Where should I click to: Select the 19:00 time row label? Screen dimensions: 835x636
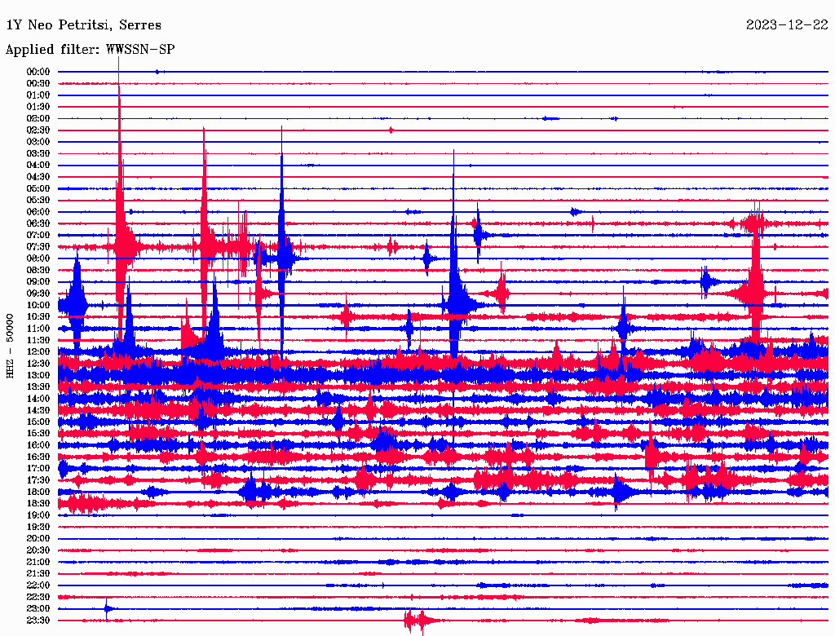38,515
